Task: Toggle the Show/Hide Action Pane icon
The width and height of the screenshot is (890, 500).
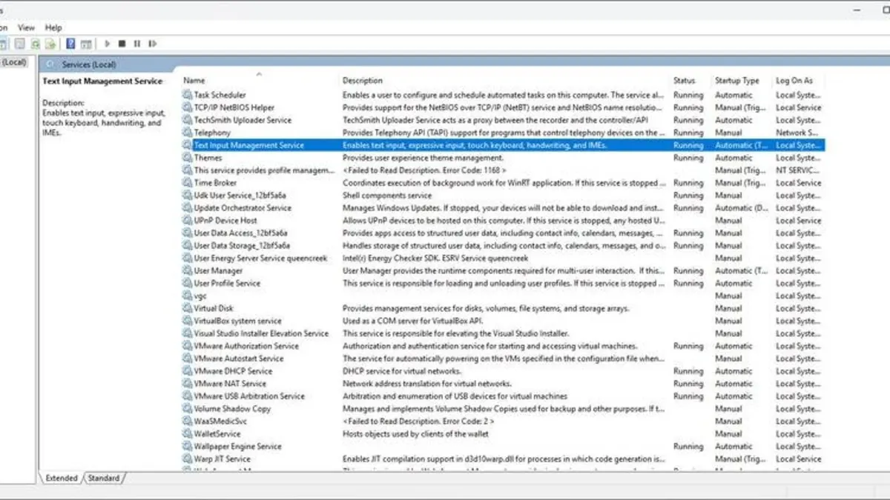Action: coord(86,44)
